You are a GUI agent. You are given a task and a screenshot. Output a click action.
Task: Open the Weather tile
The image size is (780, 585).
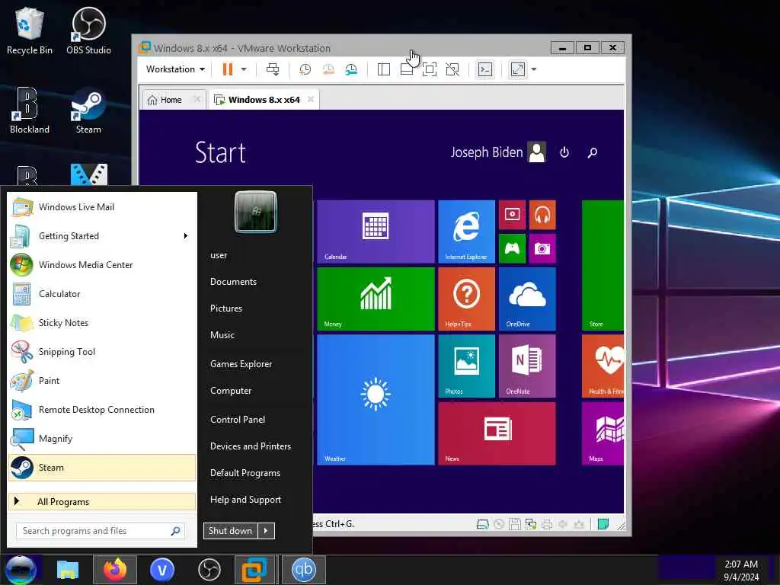[x=376, y=399]
